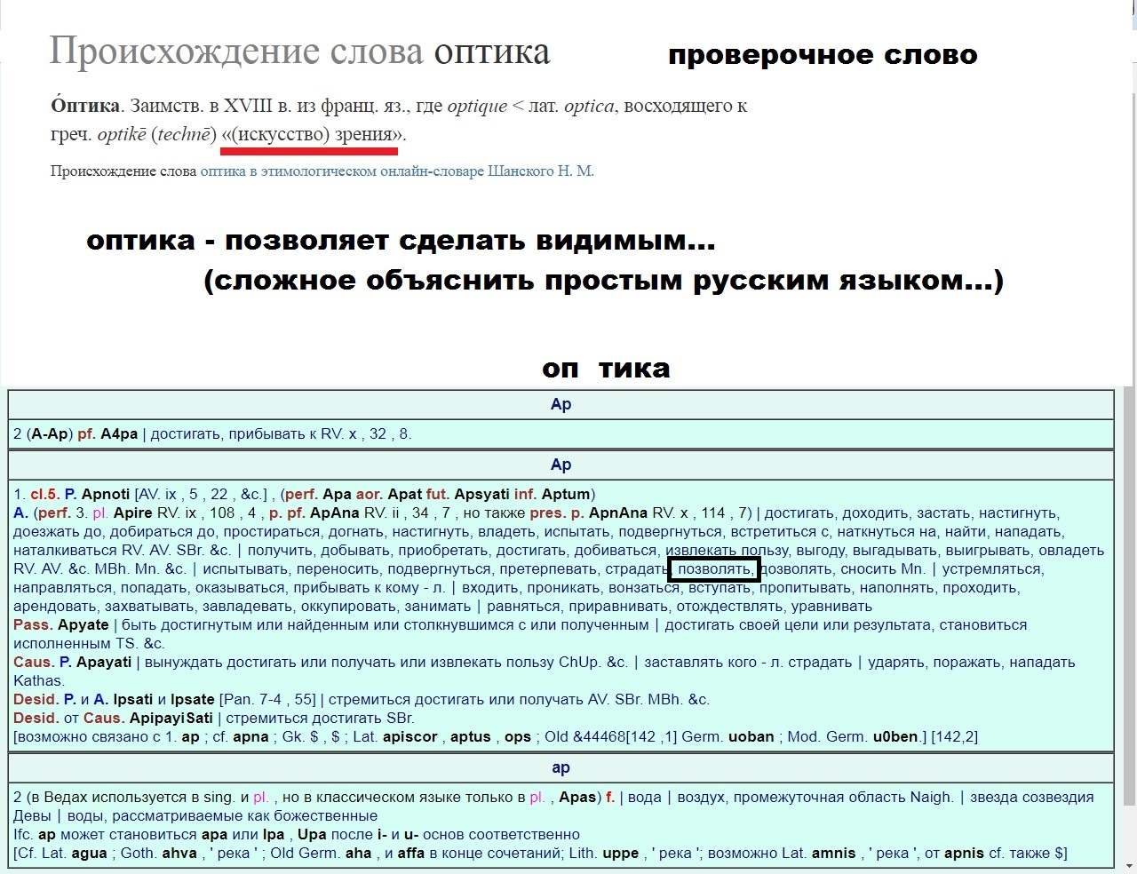Click the scroll-down arrow at page bottom
Viewport: 1137px width, 874px height.
tap(1129, 865)
